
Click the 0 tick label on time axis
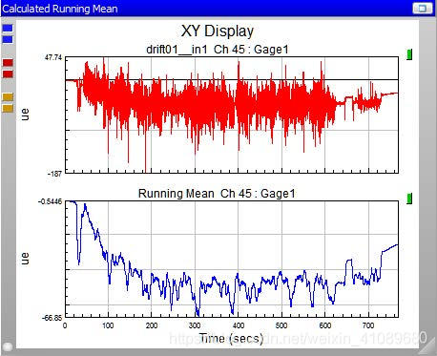[x=65, y=325]
